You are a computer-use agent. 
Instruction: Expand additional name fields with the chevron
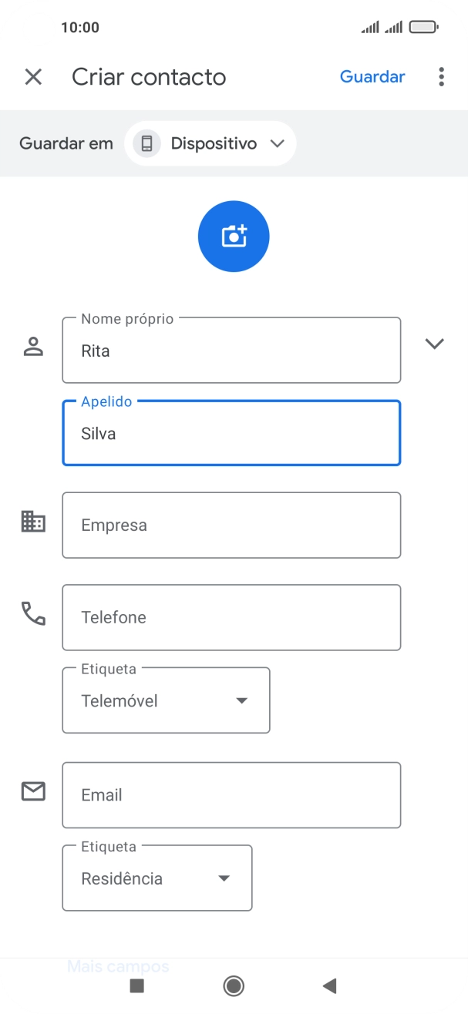(x=435, y=344)
